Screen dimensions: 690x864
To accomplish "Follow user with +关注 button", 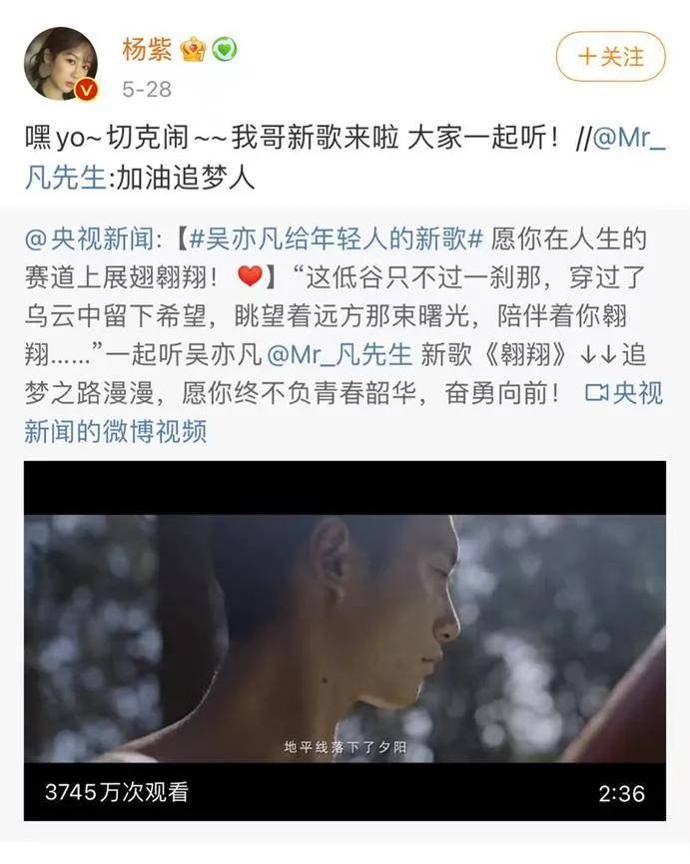I will pos(610,56).
